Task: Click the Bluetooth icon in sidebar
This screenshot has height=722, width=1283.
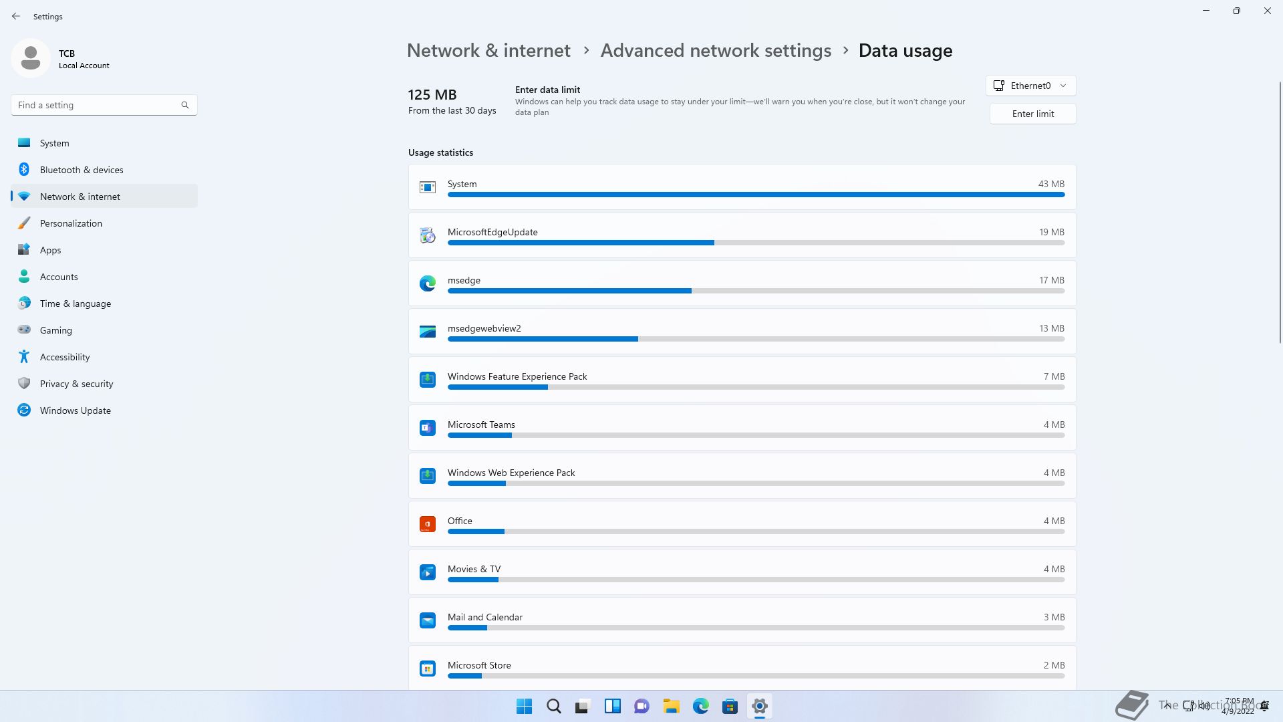Action: [x=24, y=169]
